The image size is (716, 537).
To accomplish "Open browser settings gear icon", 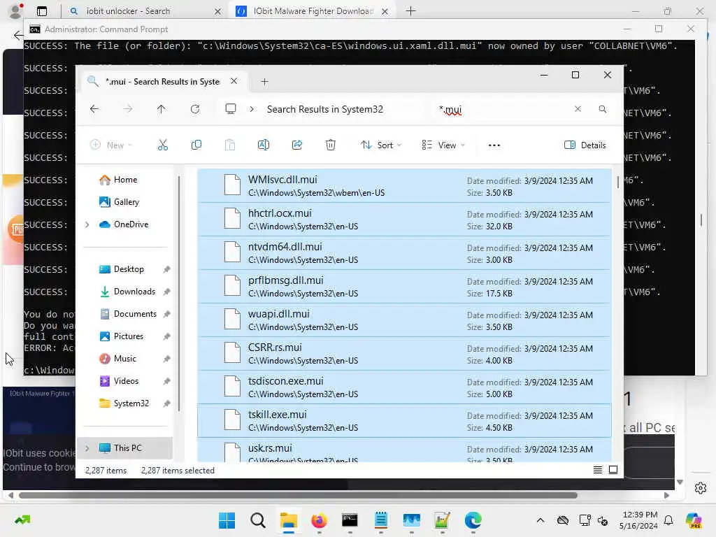I will [701, 488].
